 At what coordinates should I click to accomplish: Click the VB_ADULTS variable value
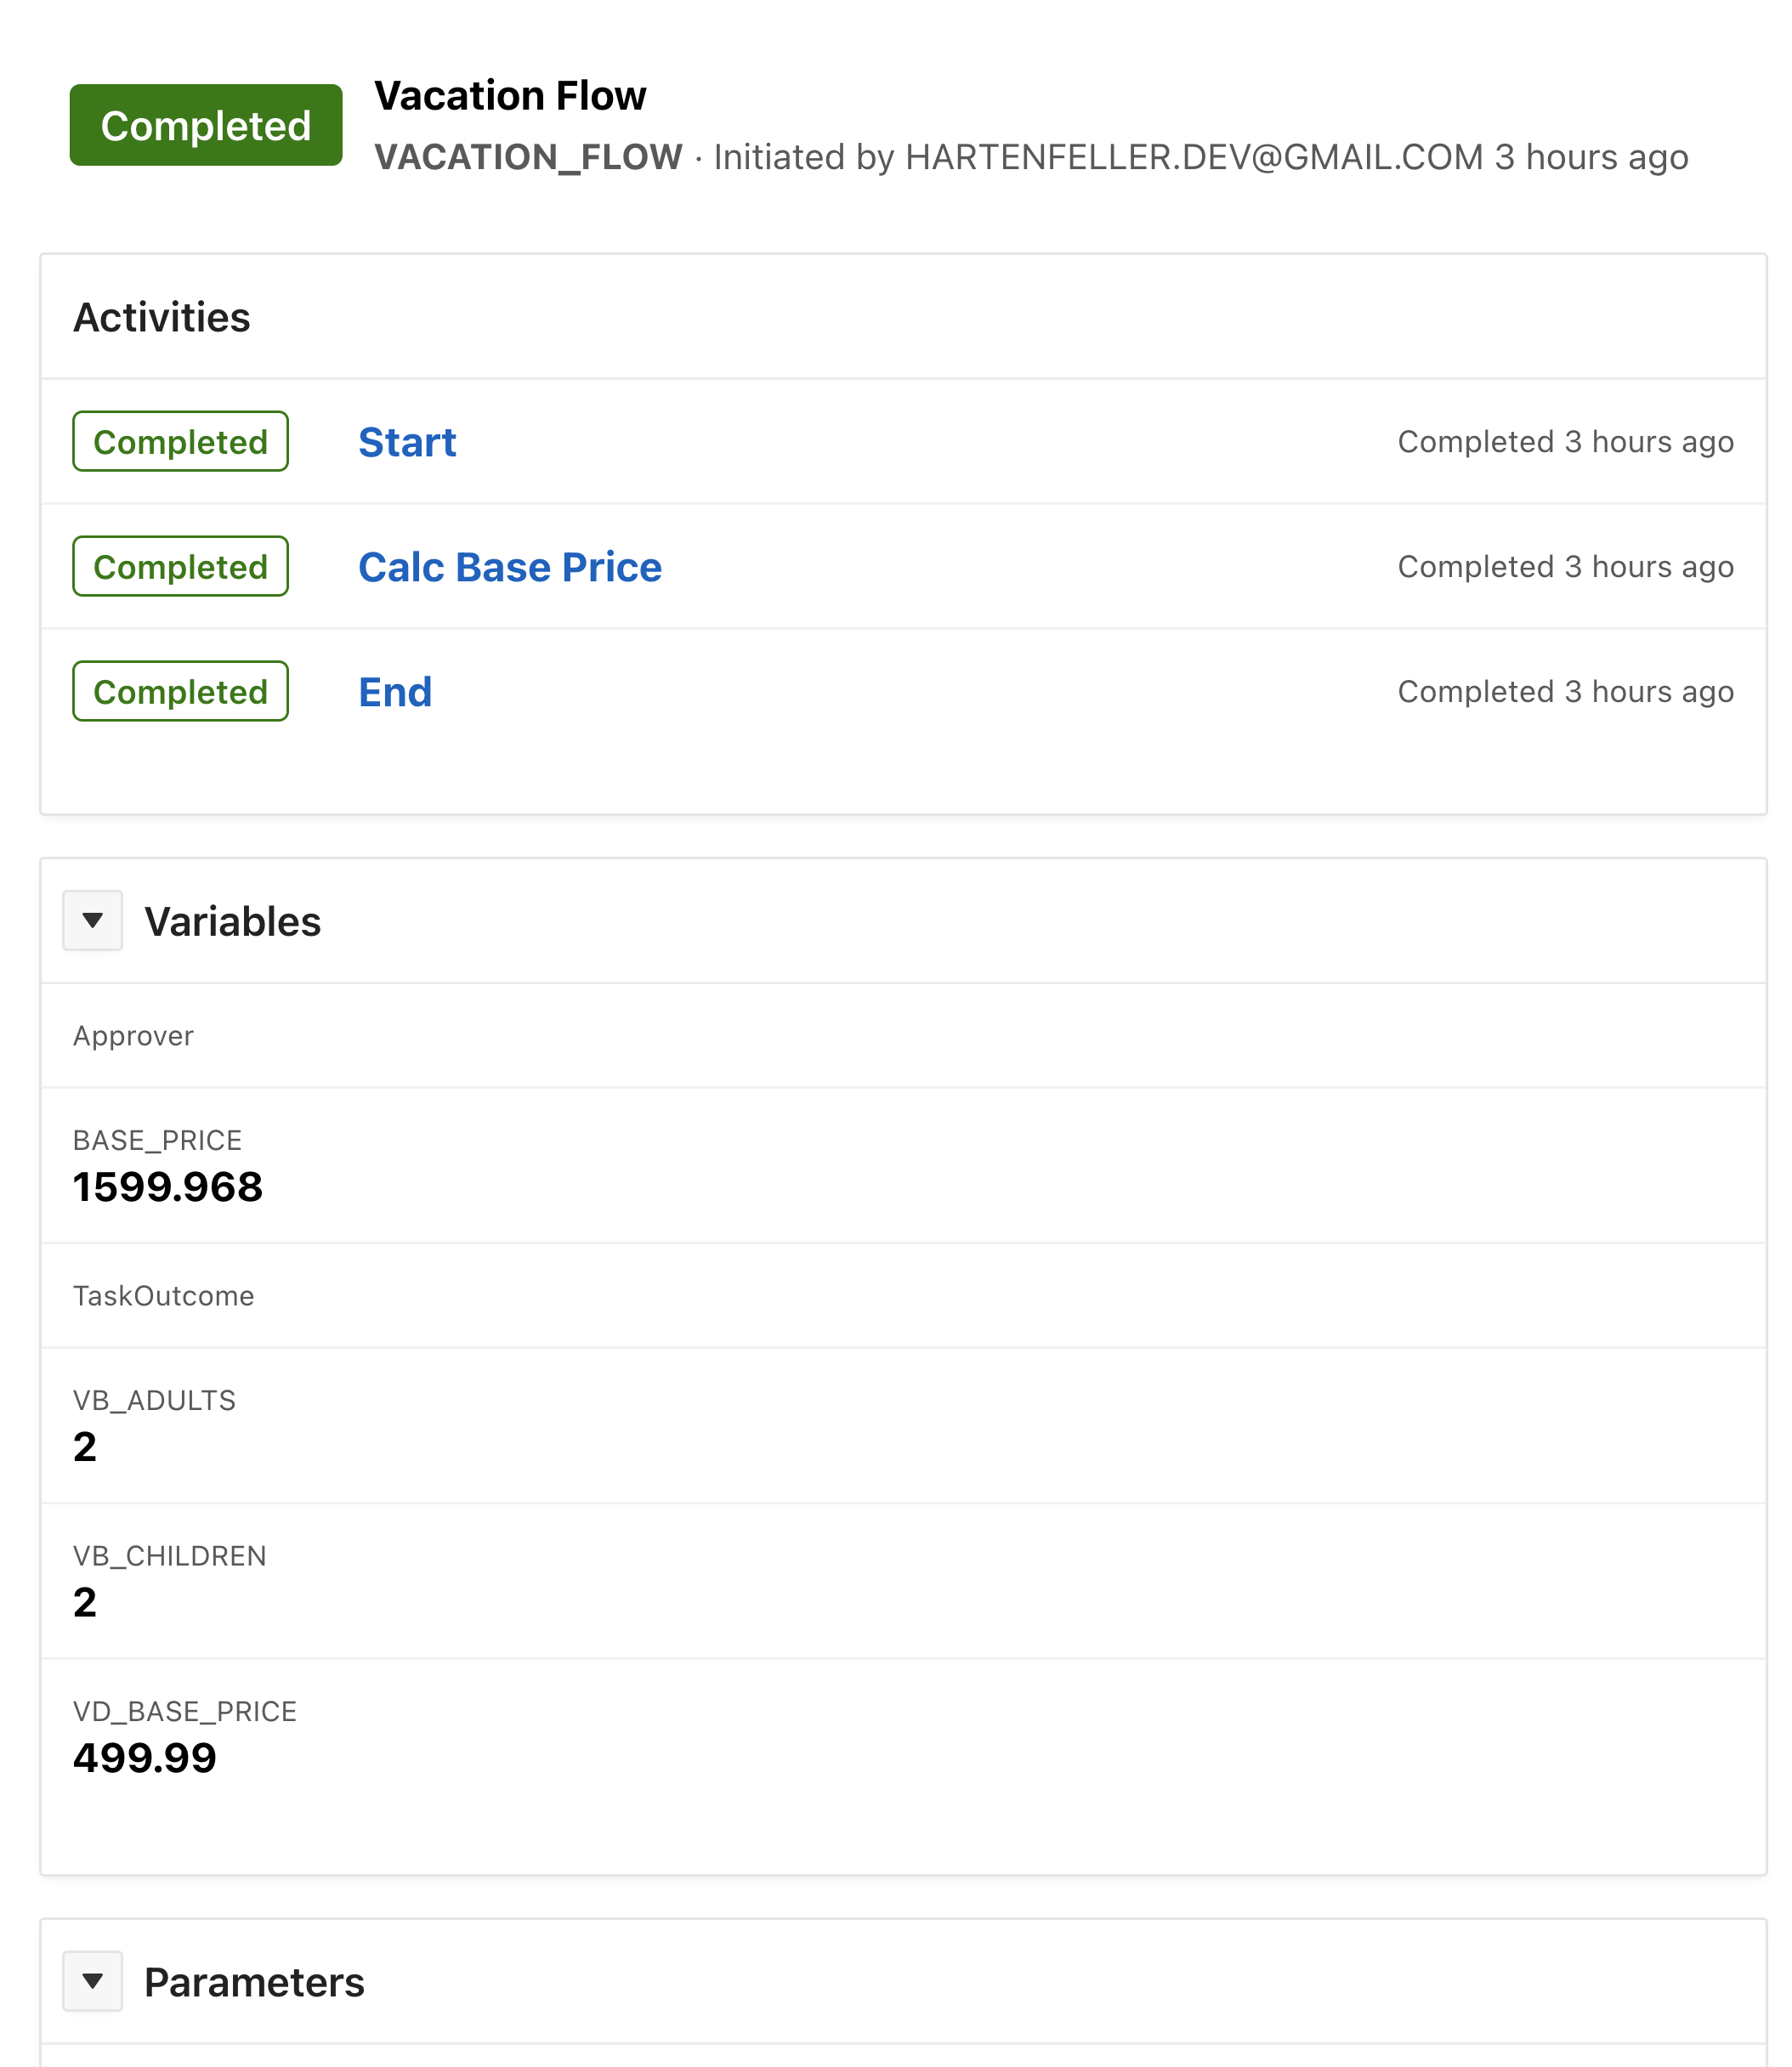click(85, 1447)
